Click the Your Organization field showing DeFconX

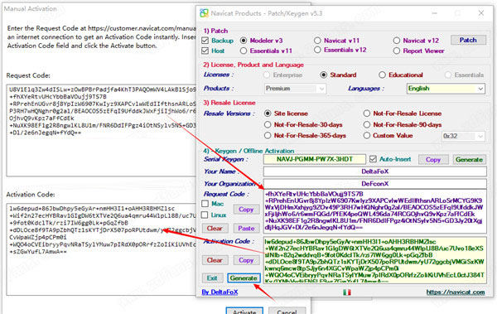point(375,184)
